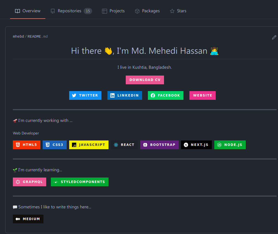Click the LinkedIn logo icon
Screen dimensions: 278x234
(112, 95)
